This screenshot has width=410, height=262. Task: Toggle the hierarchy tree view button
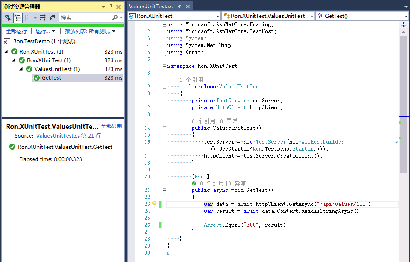[x=18, y=17]
